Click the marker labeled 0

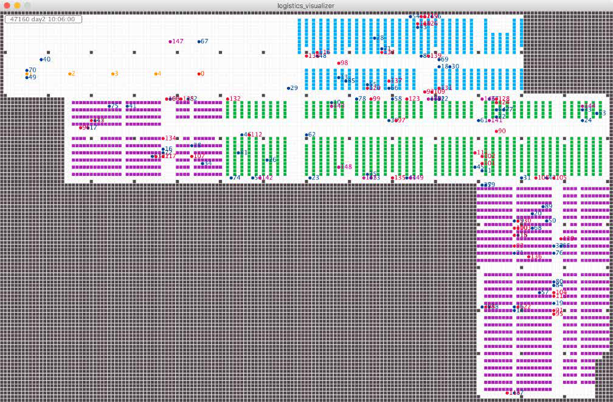click(x=199, y=74)
